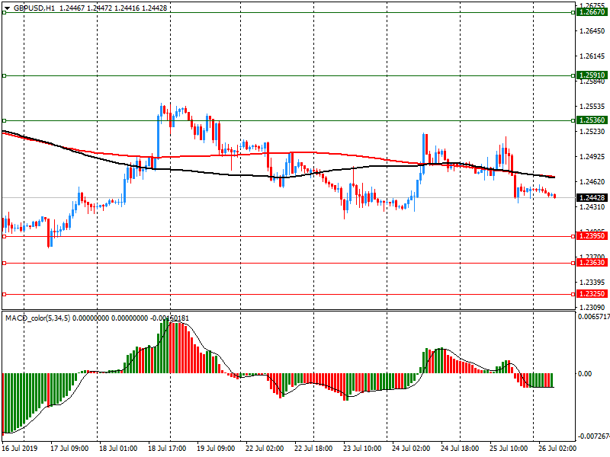Select the 1.25360 green level price label
The width and height of the screenshot is (610, 457).
pyautogui.click(x=592, y=120)
